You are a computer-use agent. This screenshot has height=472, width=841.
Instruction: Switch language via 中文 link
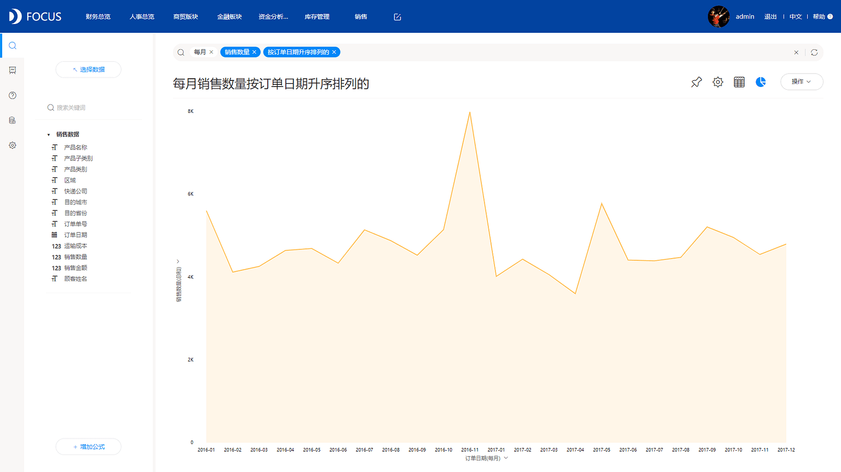(x=796, y=16)
